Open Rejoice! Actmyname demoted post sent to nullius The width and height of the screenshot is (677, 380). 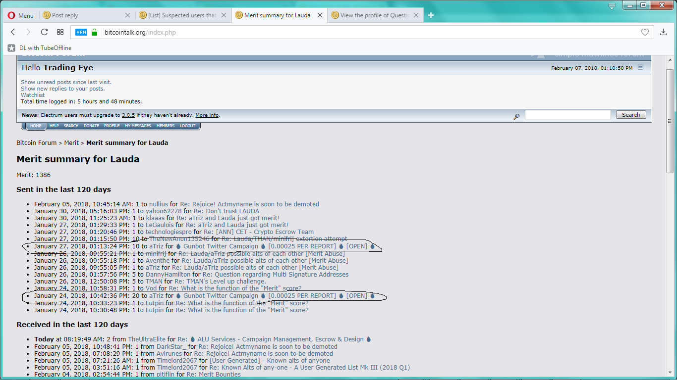pyautogui.click(x=249, y=204)
